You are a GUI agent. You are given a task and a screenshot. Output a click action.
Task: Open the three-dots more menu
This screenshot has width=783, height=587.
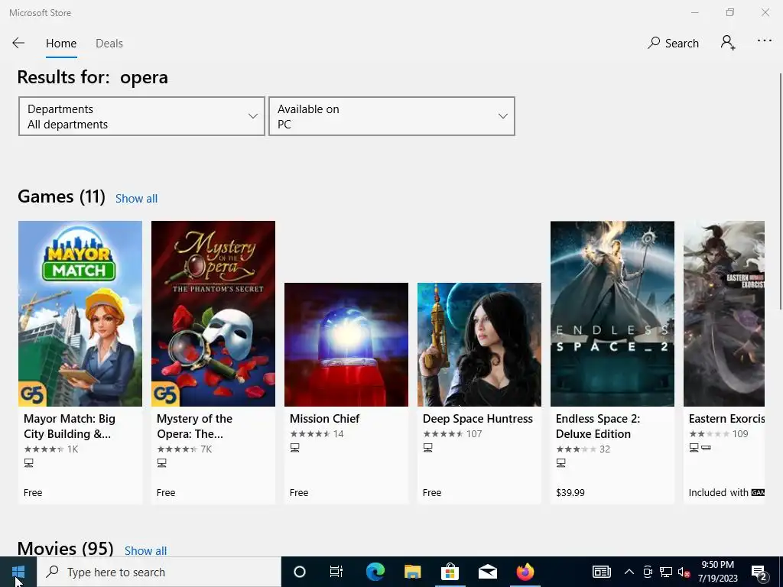764,41
